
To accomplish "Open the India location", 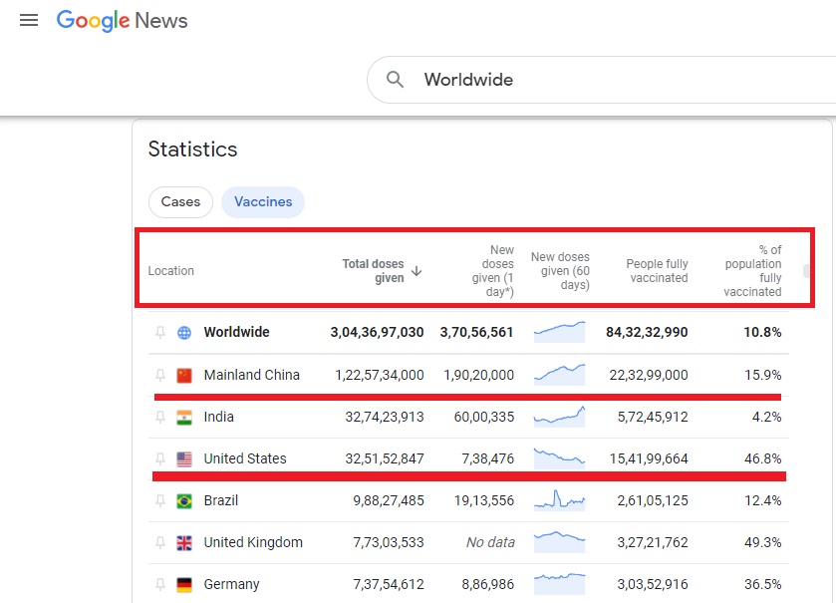I will [218, 417].
